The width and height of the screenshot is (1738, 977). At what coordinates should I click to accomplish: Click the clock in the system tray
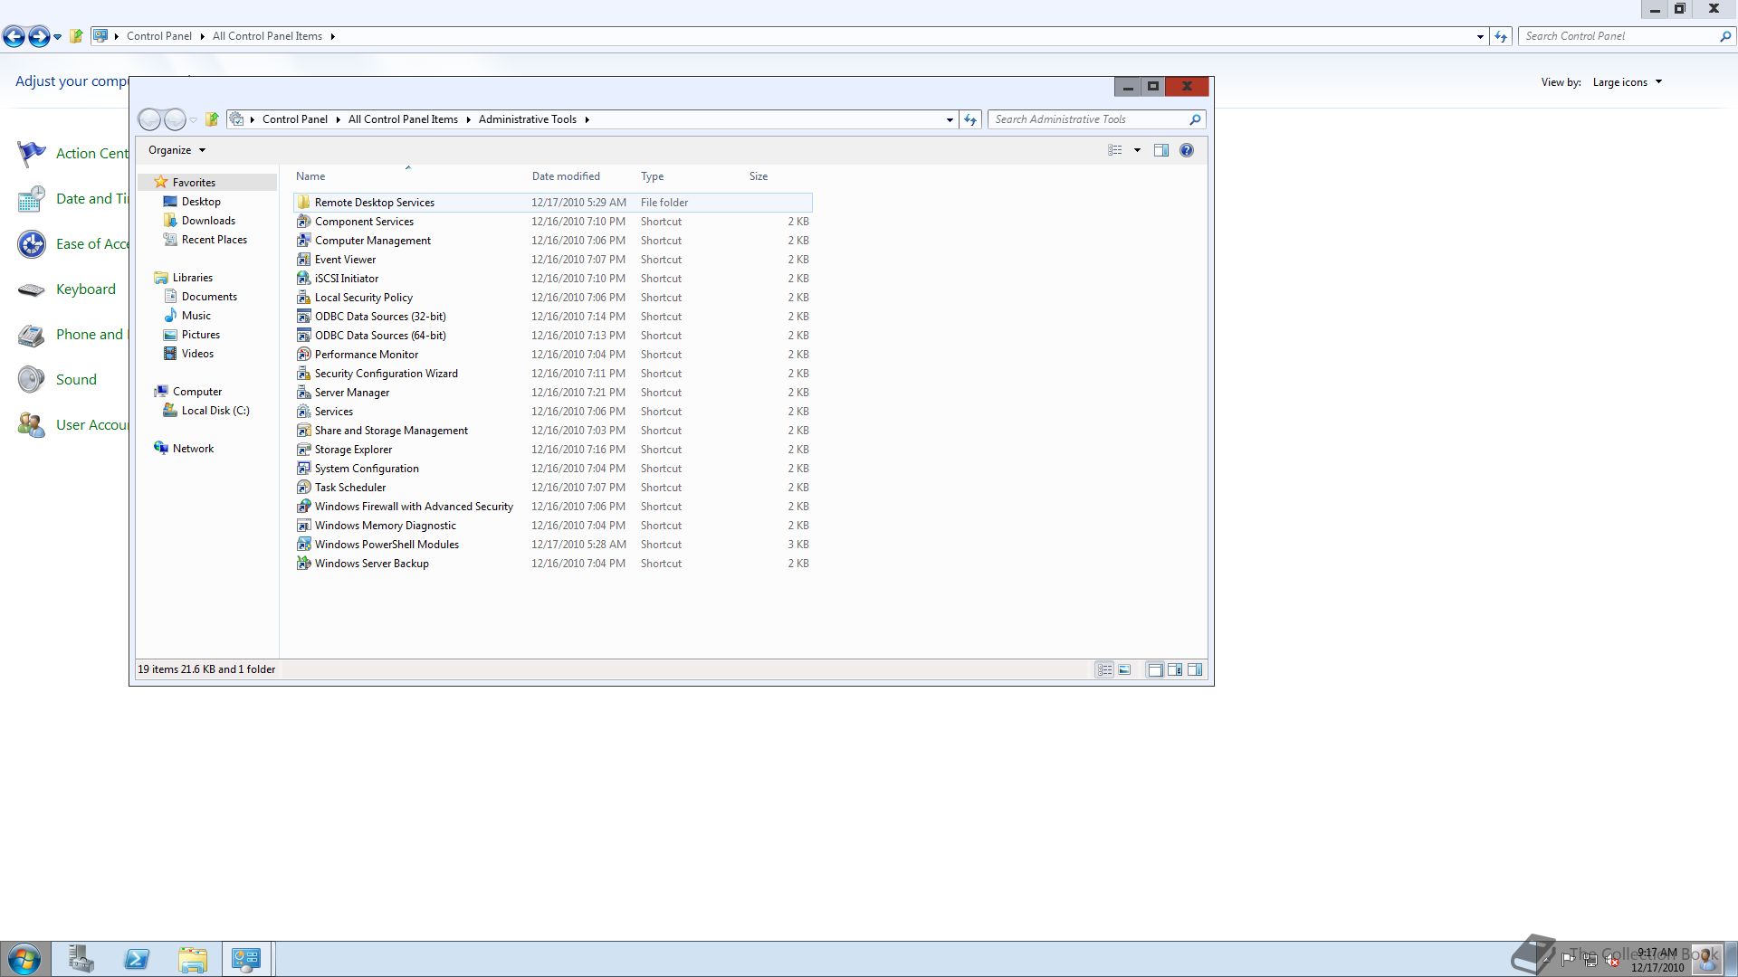[x=1657, y=960]
